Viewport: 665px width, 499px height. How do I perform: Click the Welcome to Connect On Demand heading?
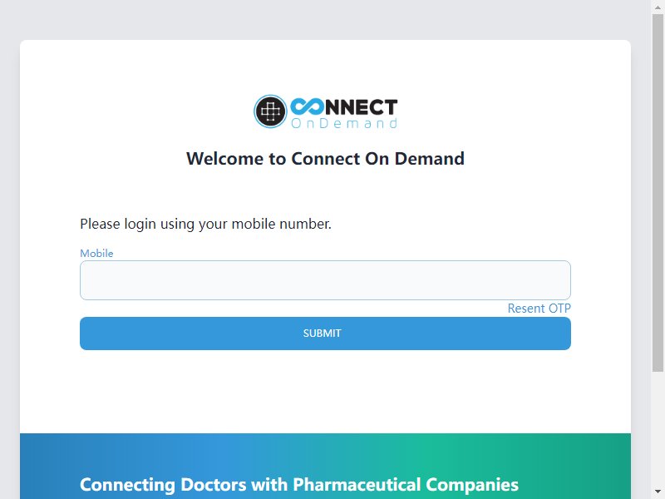(x=325, y=159)
